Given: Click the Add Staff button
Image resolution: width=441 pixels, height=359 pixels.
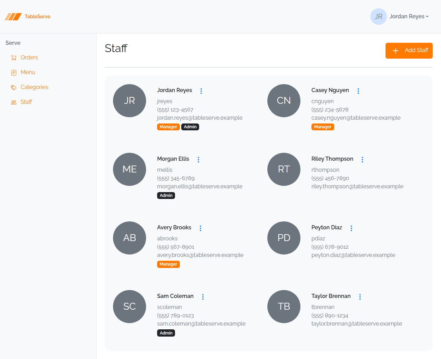Looking at the screenshot, I should pyautogui.click(x=409, y=51).
